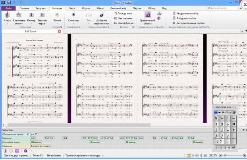This screenshot has height=160, width=247.
Task: Click the Квадратная скобка button
Action: (x=185, y=13)
